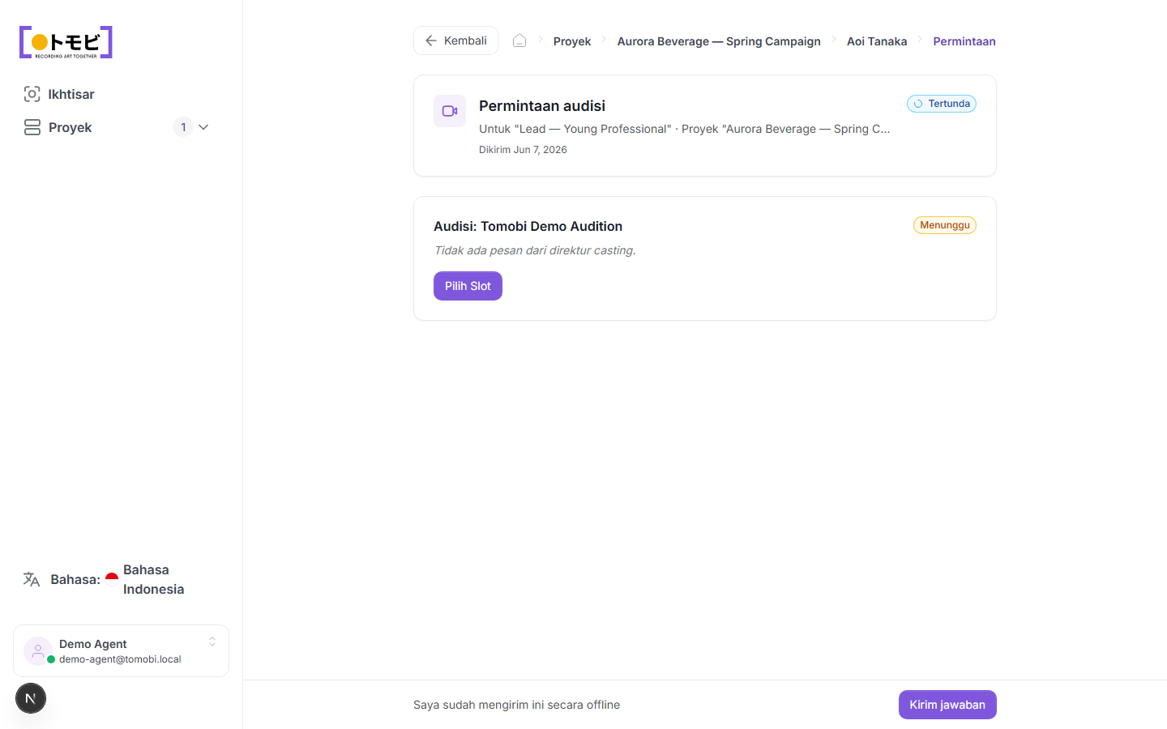This screenshot has width=1167, height=729.
Task: Click the Permintaan breadcrumb
Action: [x=964, y=41]
